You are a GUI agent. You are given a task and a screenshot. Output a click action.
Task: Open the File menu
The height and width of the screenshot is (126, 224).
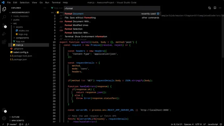pos(9,2)
